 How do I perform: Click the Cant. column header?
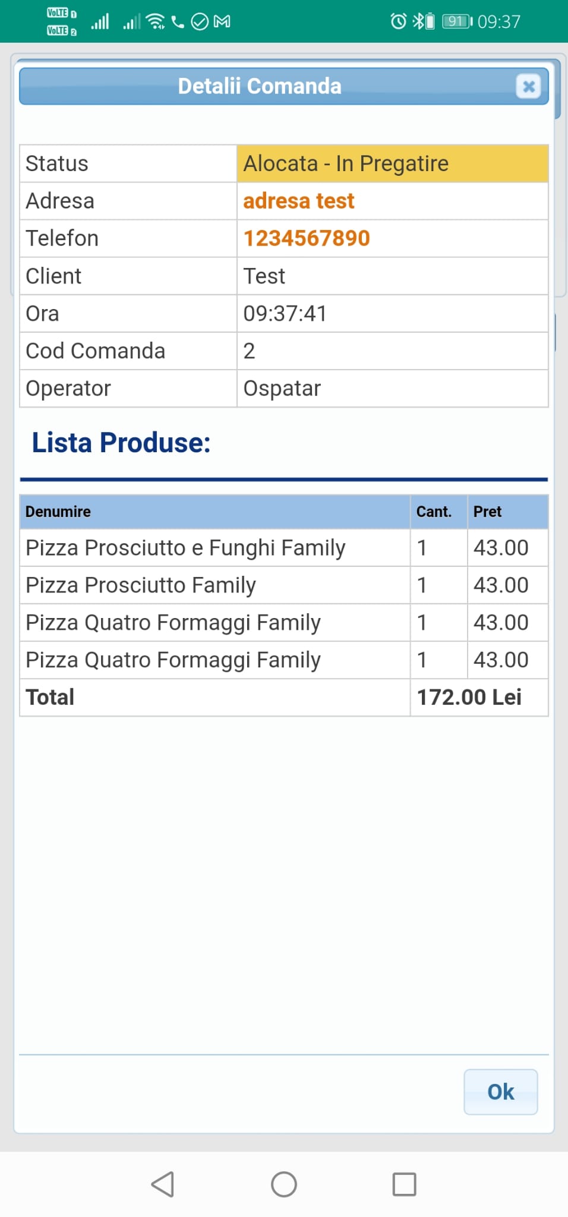(434, 512)
